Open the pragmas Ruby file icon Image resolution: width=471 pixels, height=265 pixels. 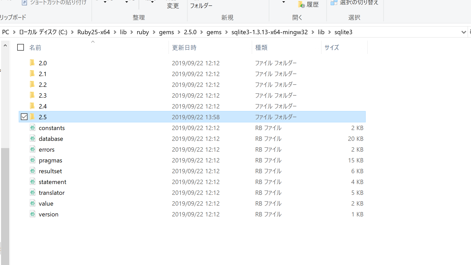(33, 160)
